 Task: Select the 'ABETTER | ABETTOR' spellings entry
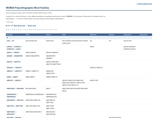[x=15, y=106]
